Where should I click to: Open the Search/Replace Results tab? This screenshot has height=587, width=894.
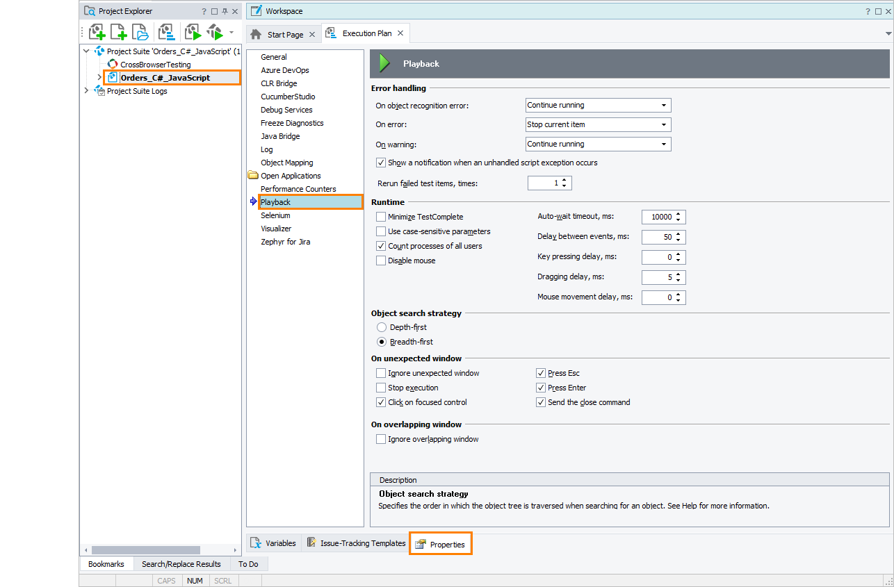tap(181, 564)
